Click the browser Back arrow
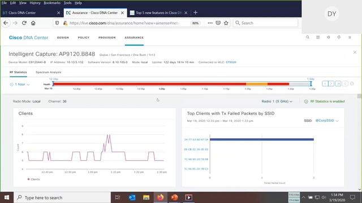 point(6,23)
